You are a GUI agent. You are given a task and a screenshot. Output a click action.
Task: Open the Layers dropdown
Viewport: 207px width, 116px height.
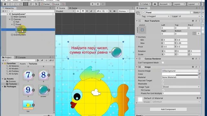click(x=179, y=4)
